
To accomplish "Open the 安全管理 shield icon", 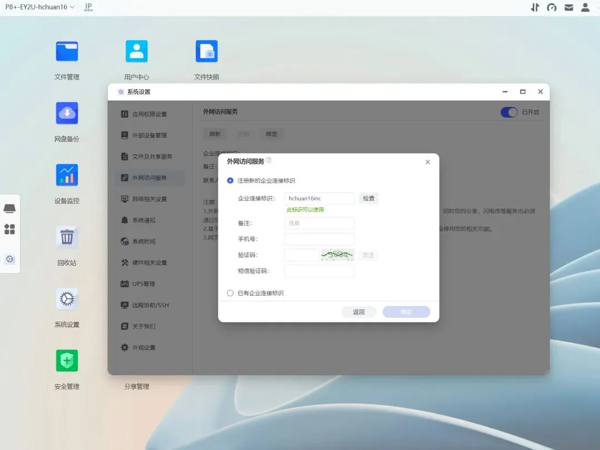I will click(x=67, y=361).
